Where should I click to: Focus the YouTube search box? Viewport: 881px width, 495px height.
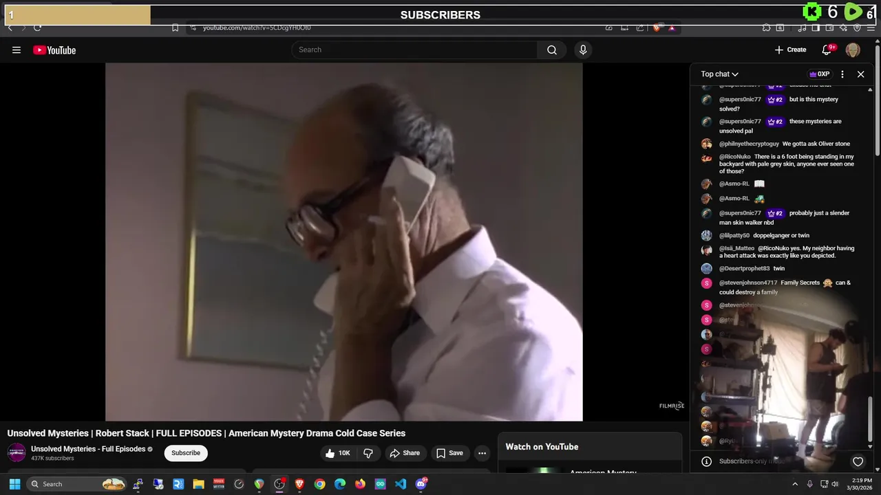pyautogui.click(x=414, y=49)
